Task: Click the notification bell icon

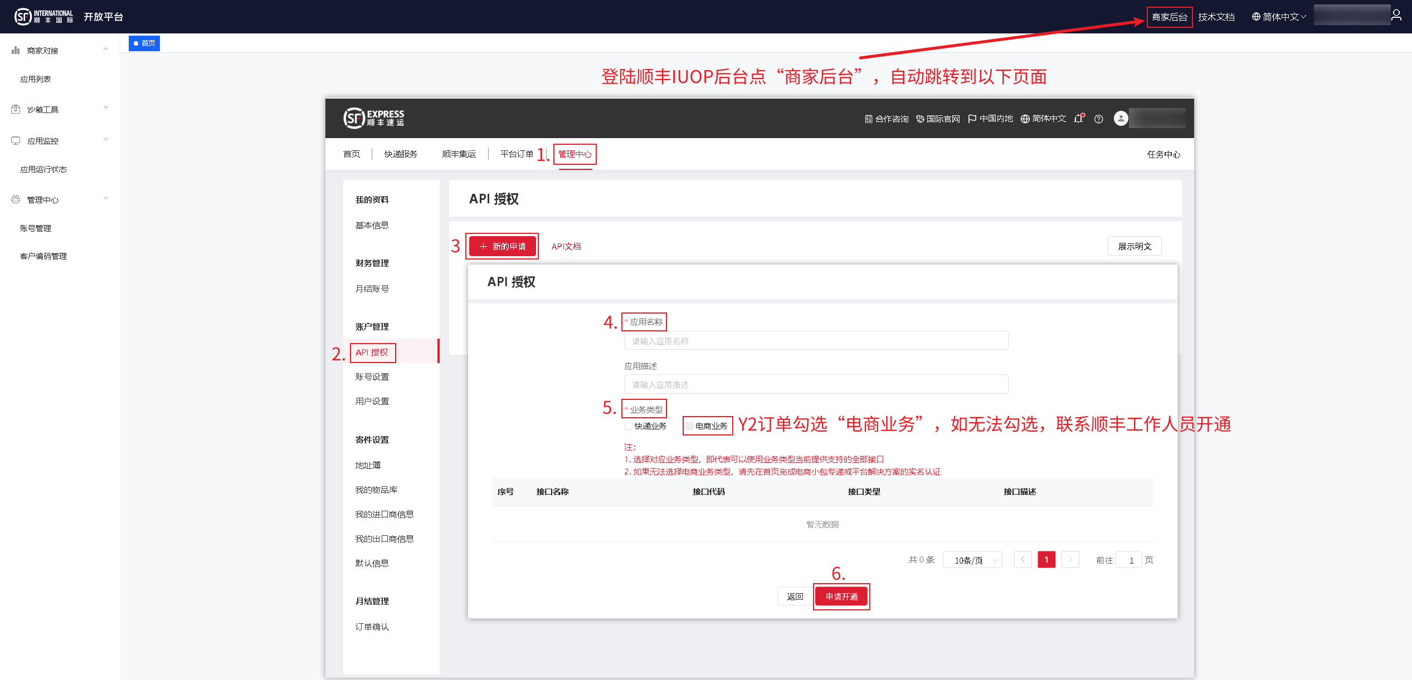Action: (1079, 119)
